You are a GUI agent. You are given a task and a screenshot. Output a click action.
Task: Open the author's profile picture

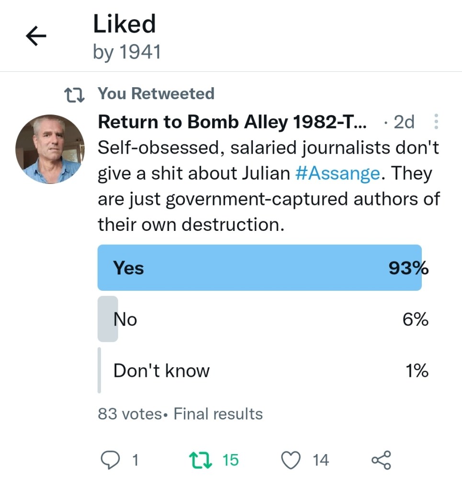tap(50, 149)
